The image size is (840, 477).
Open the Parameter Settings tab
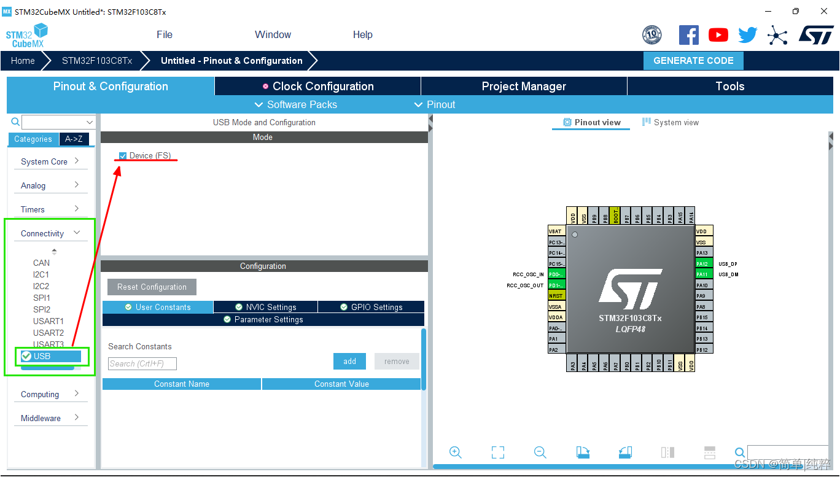263,320
